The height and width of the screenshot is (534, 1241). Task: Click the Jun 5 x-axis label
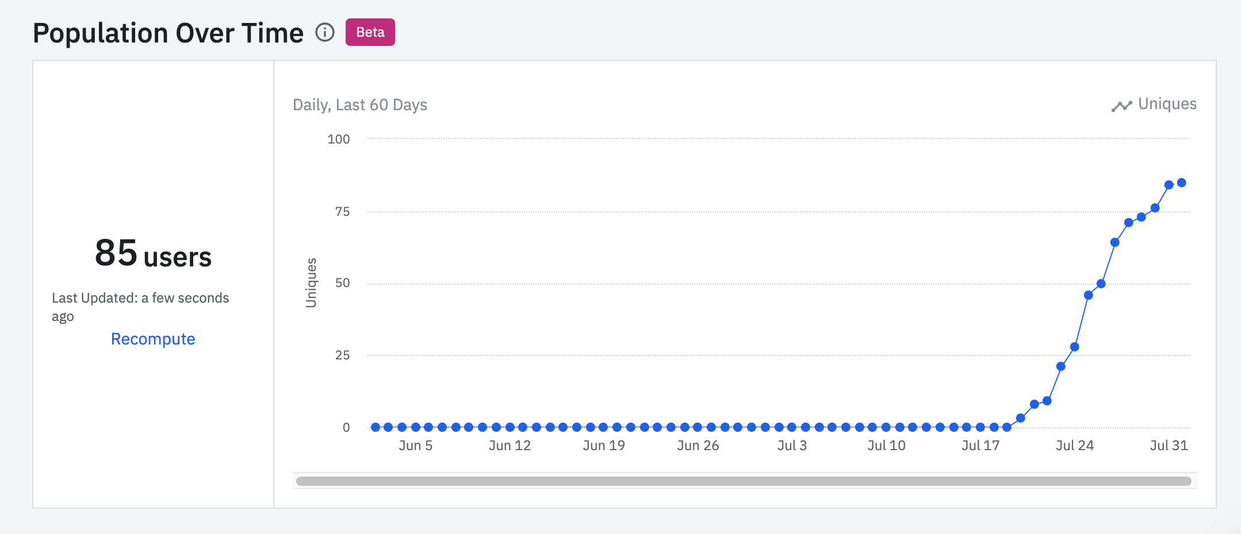point(415,446)
